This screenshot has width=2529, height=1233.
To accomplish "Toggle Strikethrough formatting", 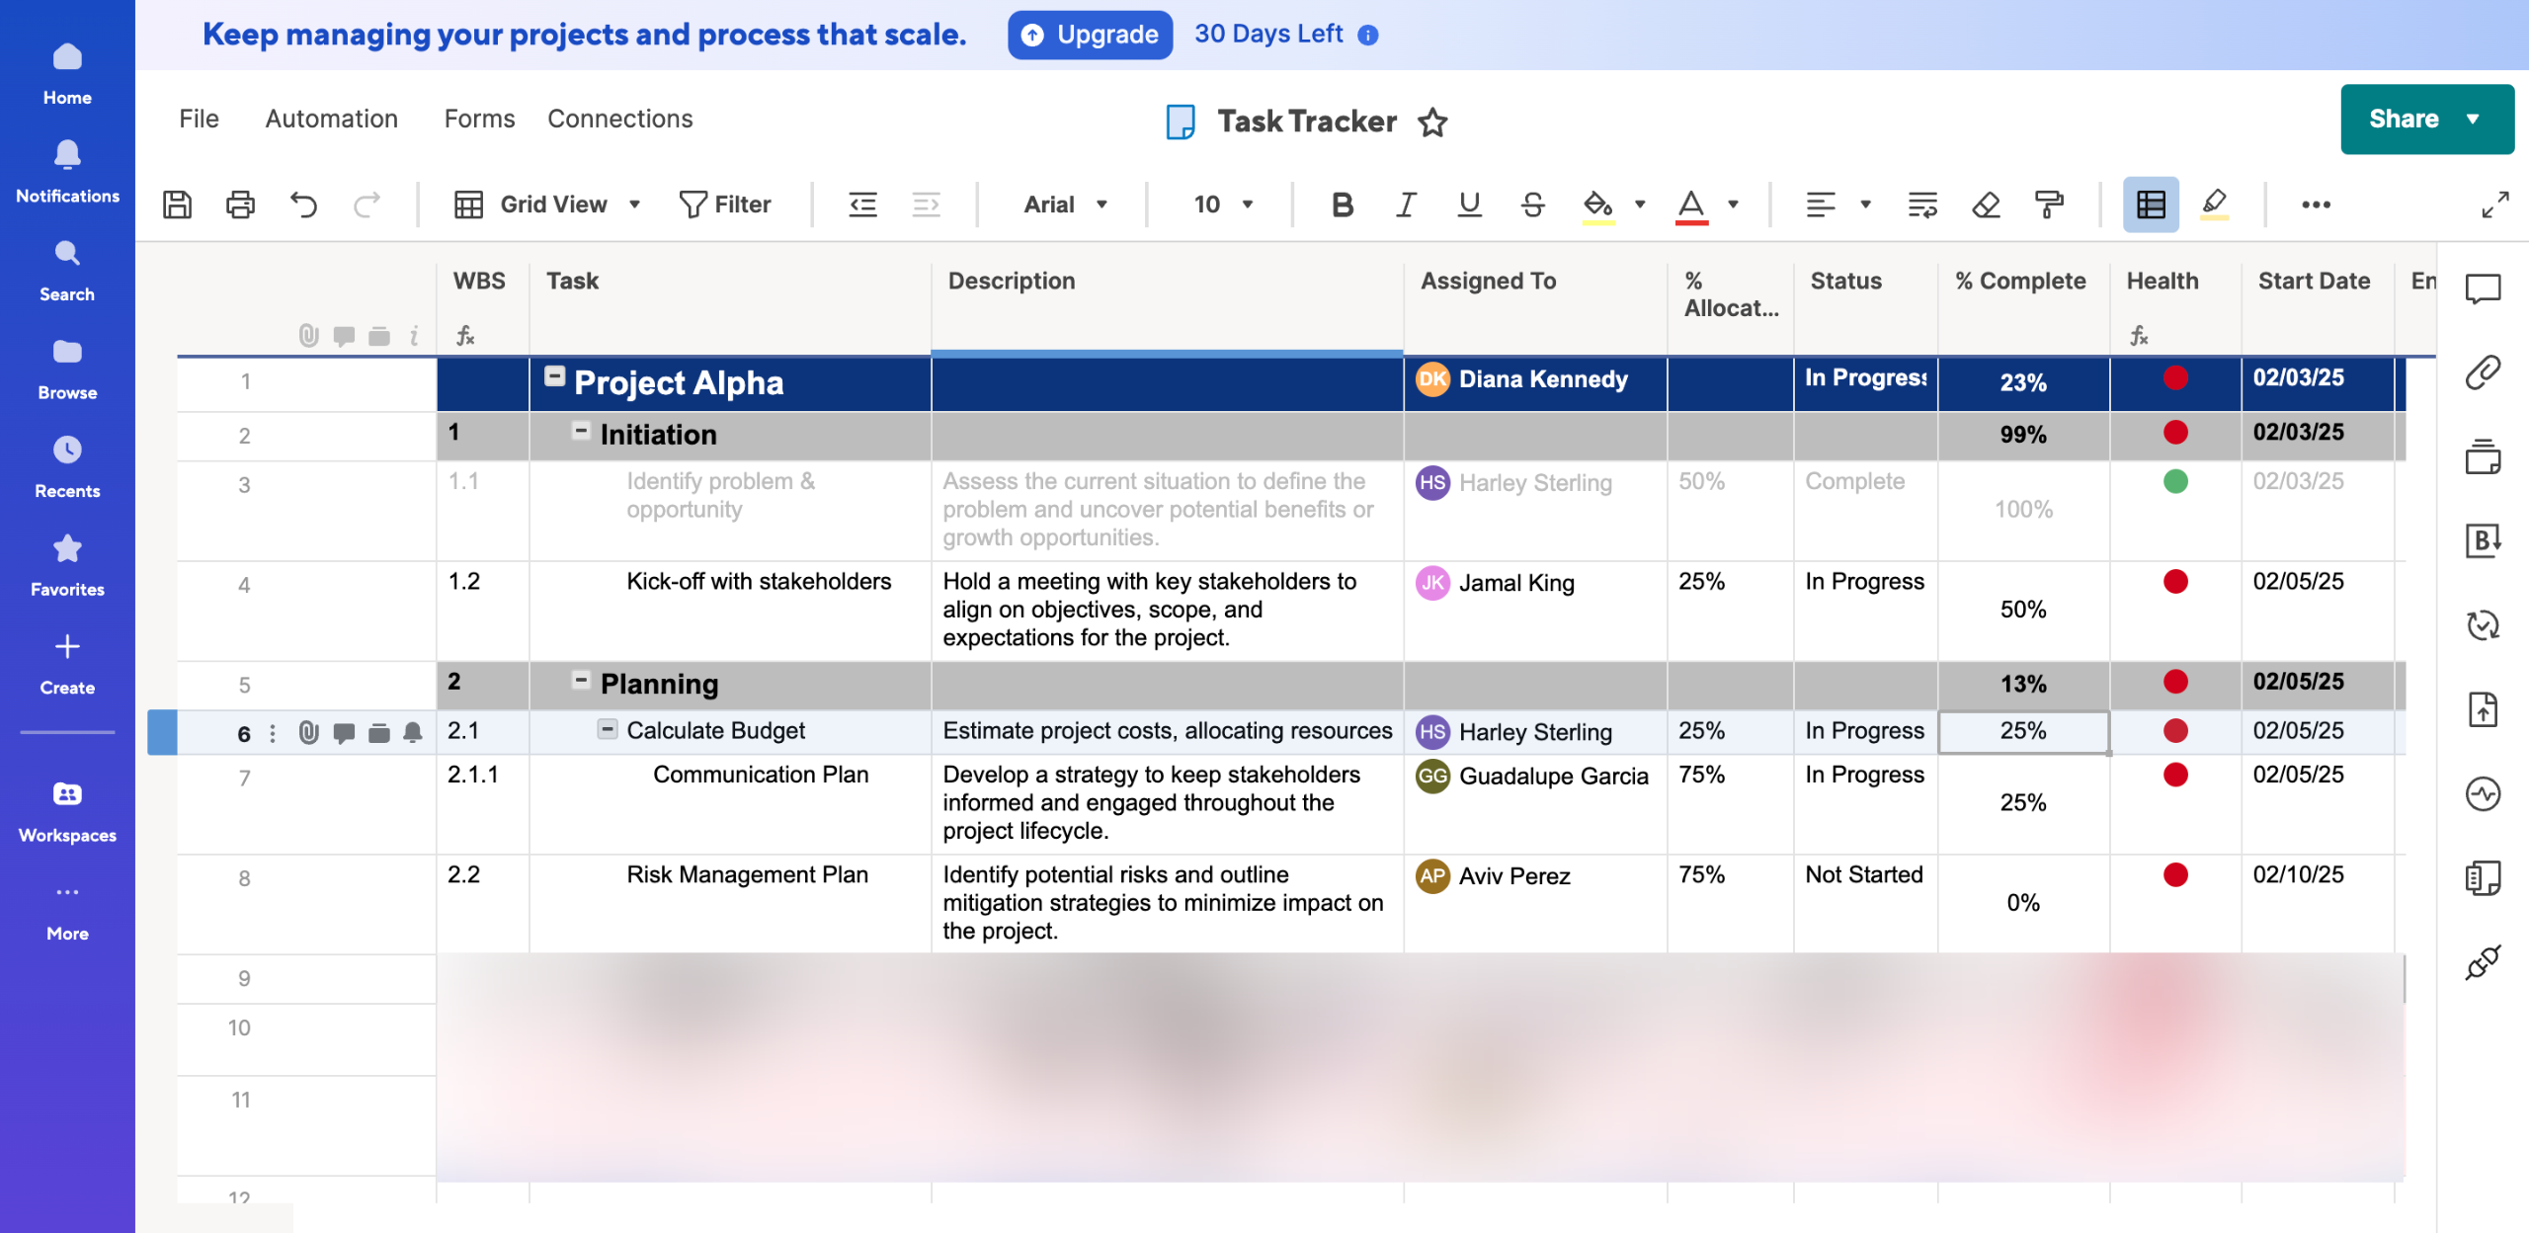I will (1532, 205).
